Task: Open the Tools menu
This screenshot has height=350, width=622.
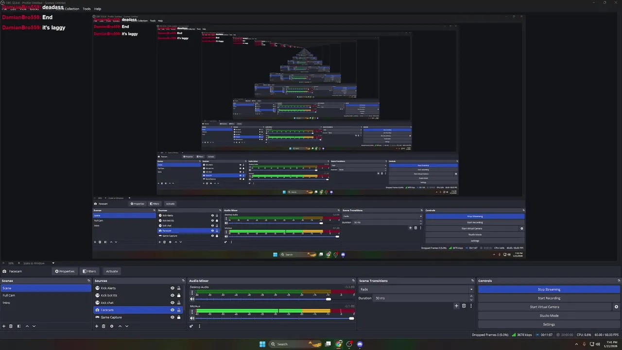Action: 86,9
